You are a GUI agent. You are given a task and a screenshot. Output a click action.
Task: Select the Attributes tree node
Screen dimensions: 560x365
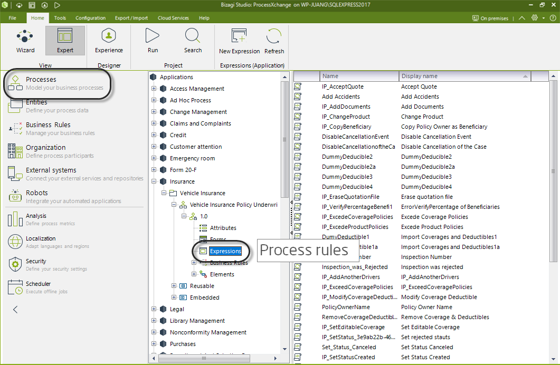coord(223,228)
